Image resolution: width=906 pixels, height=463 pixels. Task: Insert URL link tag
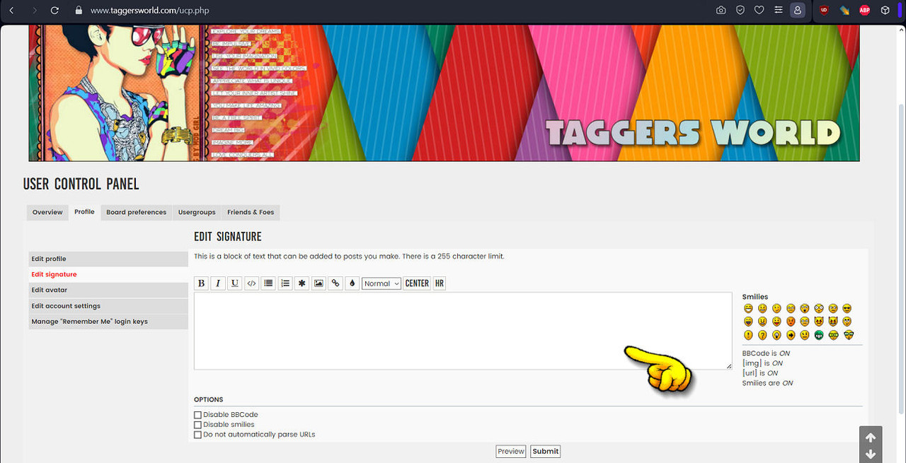[x=336, y=283]
